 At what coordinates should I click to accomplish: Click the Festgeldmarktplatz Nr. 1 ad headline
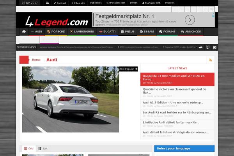(124, 16)
